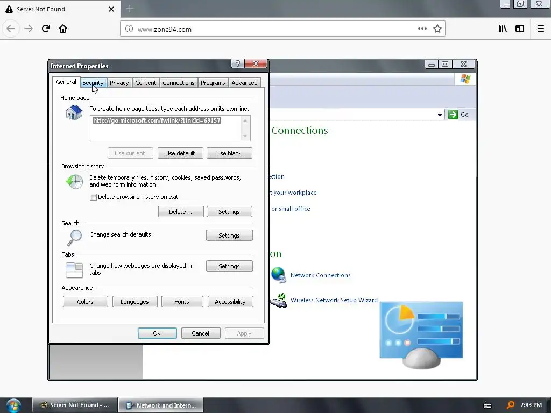Open Firefox home page icon

point(63,29)
